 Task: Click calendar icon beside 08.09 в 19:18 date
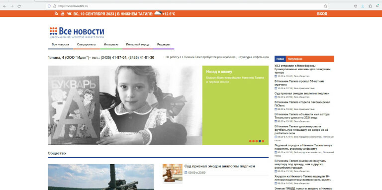click(x=276, y=121)
